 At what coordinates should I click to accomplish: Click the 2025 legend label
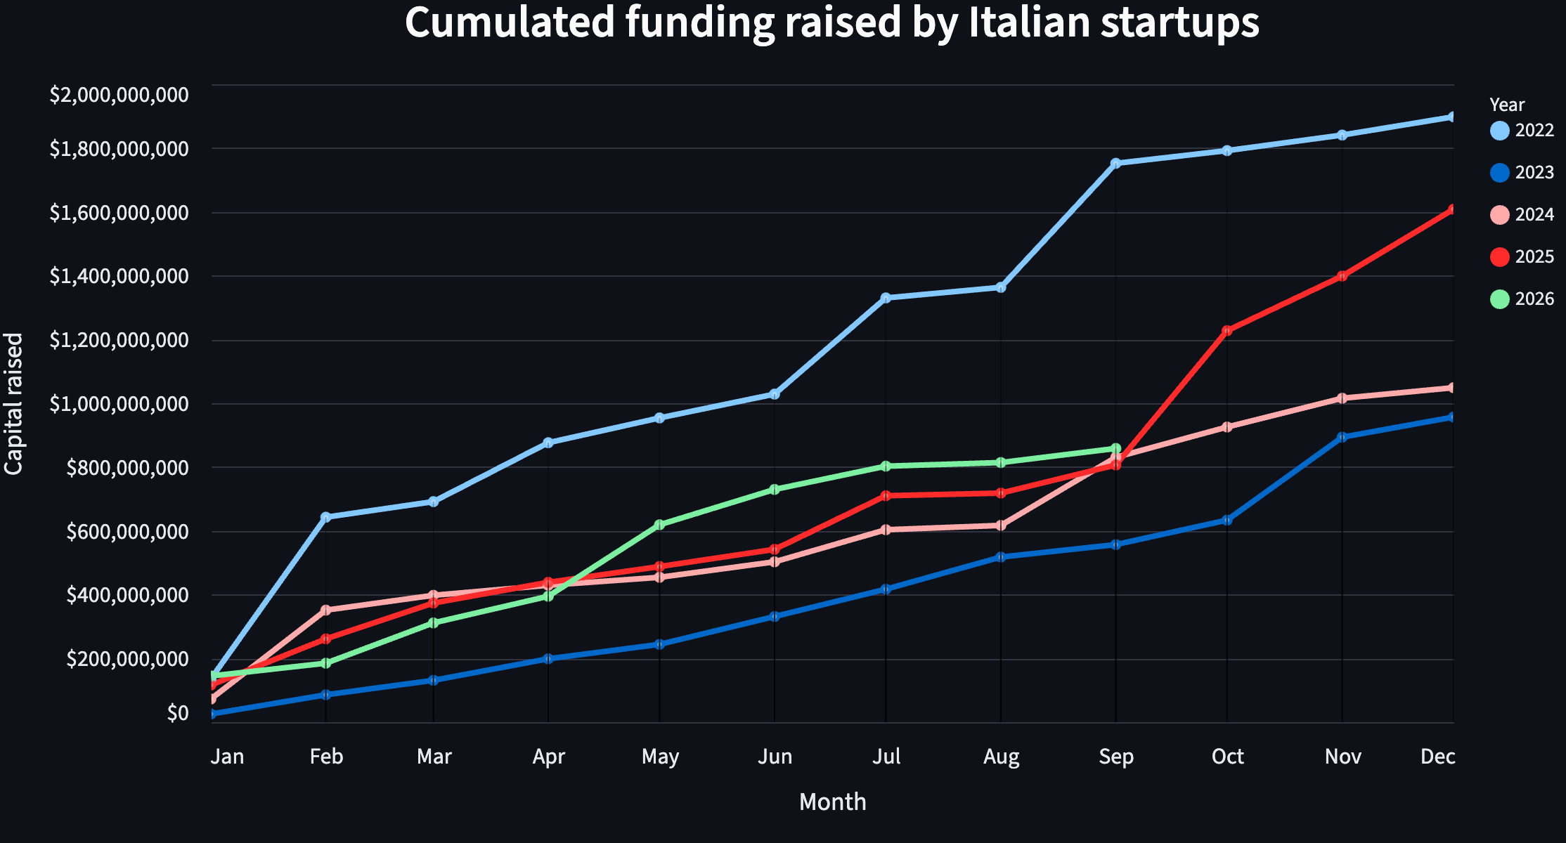(1534, 257)
